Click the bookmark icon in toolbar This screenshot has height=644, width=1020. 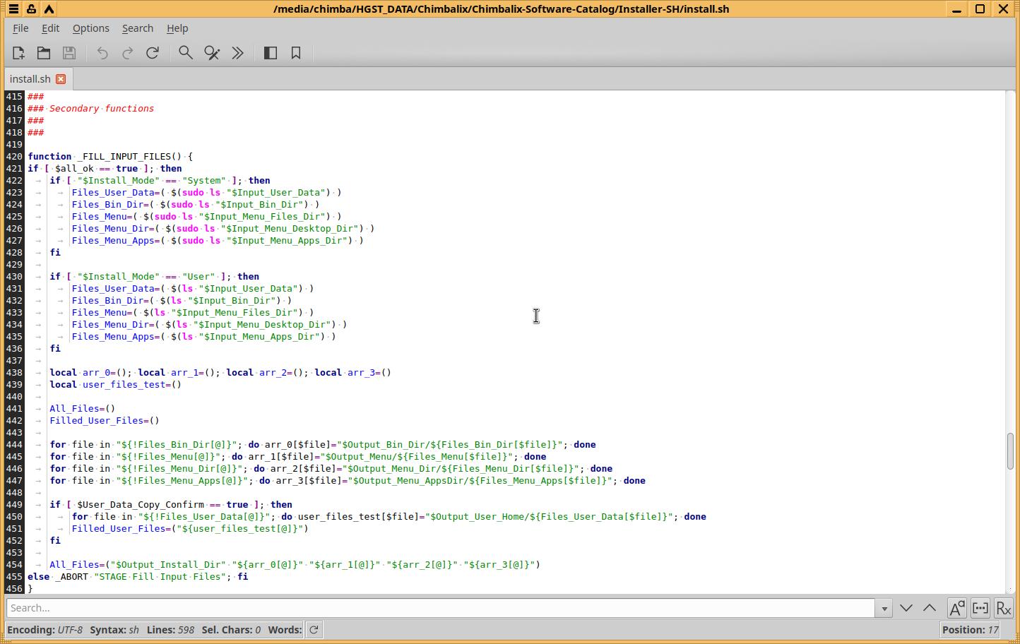tap(296, 53)
